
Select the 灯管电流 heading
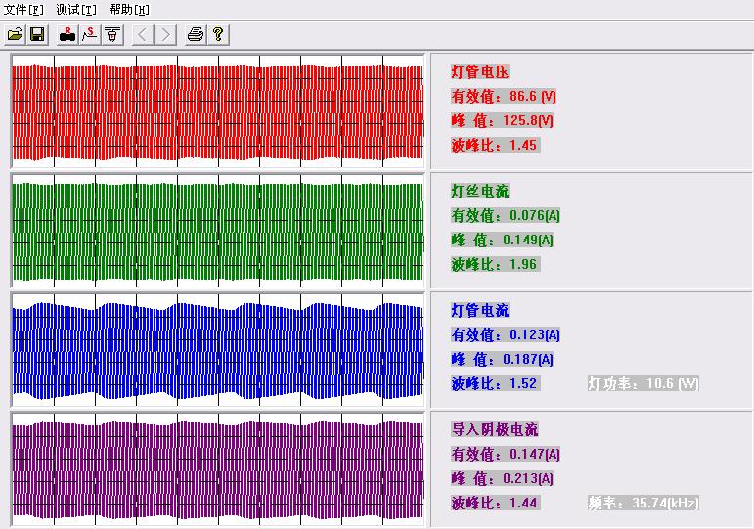[x=480, y=310]
